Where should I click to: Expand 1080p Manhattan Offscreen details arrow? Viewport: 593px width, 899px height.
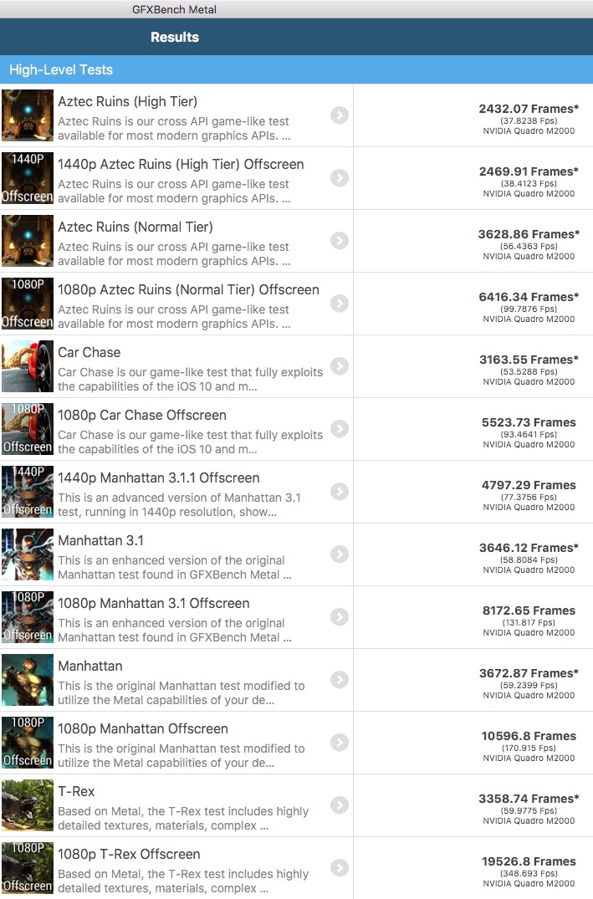(340, 743)
